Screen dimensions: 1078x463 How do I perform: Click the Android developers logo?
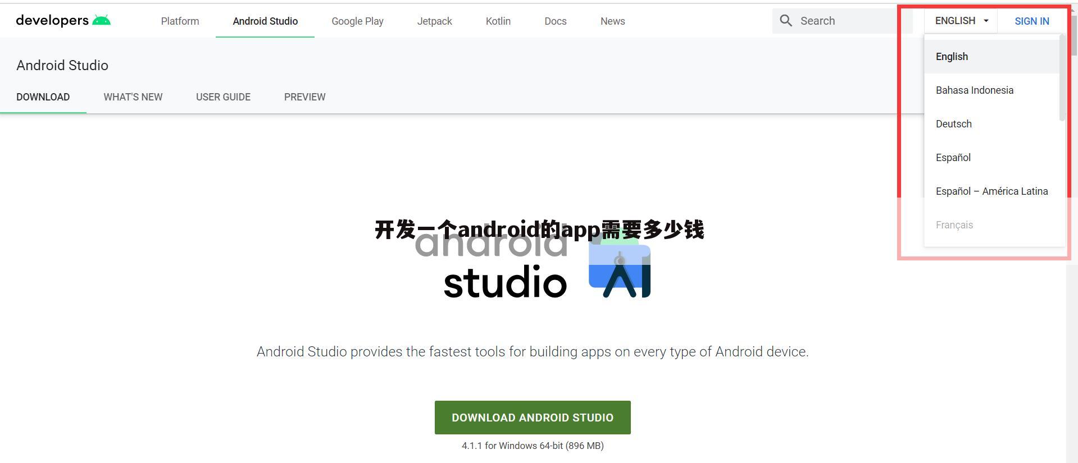pos(63,21)
